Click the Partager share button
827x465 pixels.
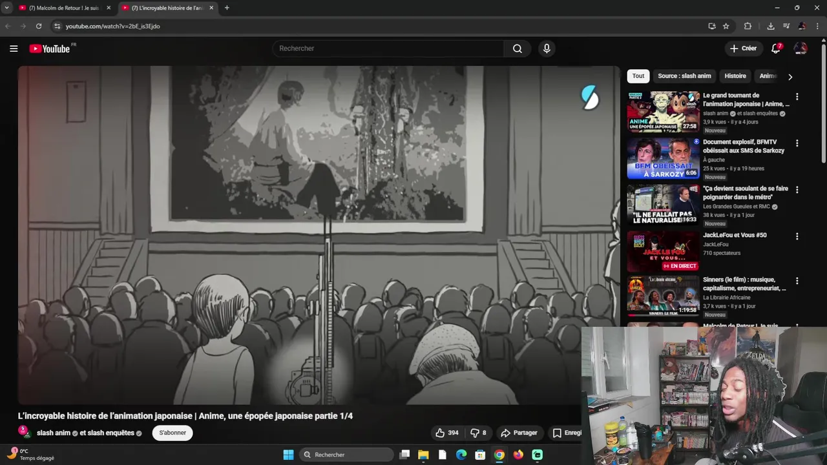coord(519,433)
